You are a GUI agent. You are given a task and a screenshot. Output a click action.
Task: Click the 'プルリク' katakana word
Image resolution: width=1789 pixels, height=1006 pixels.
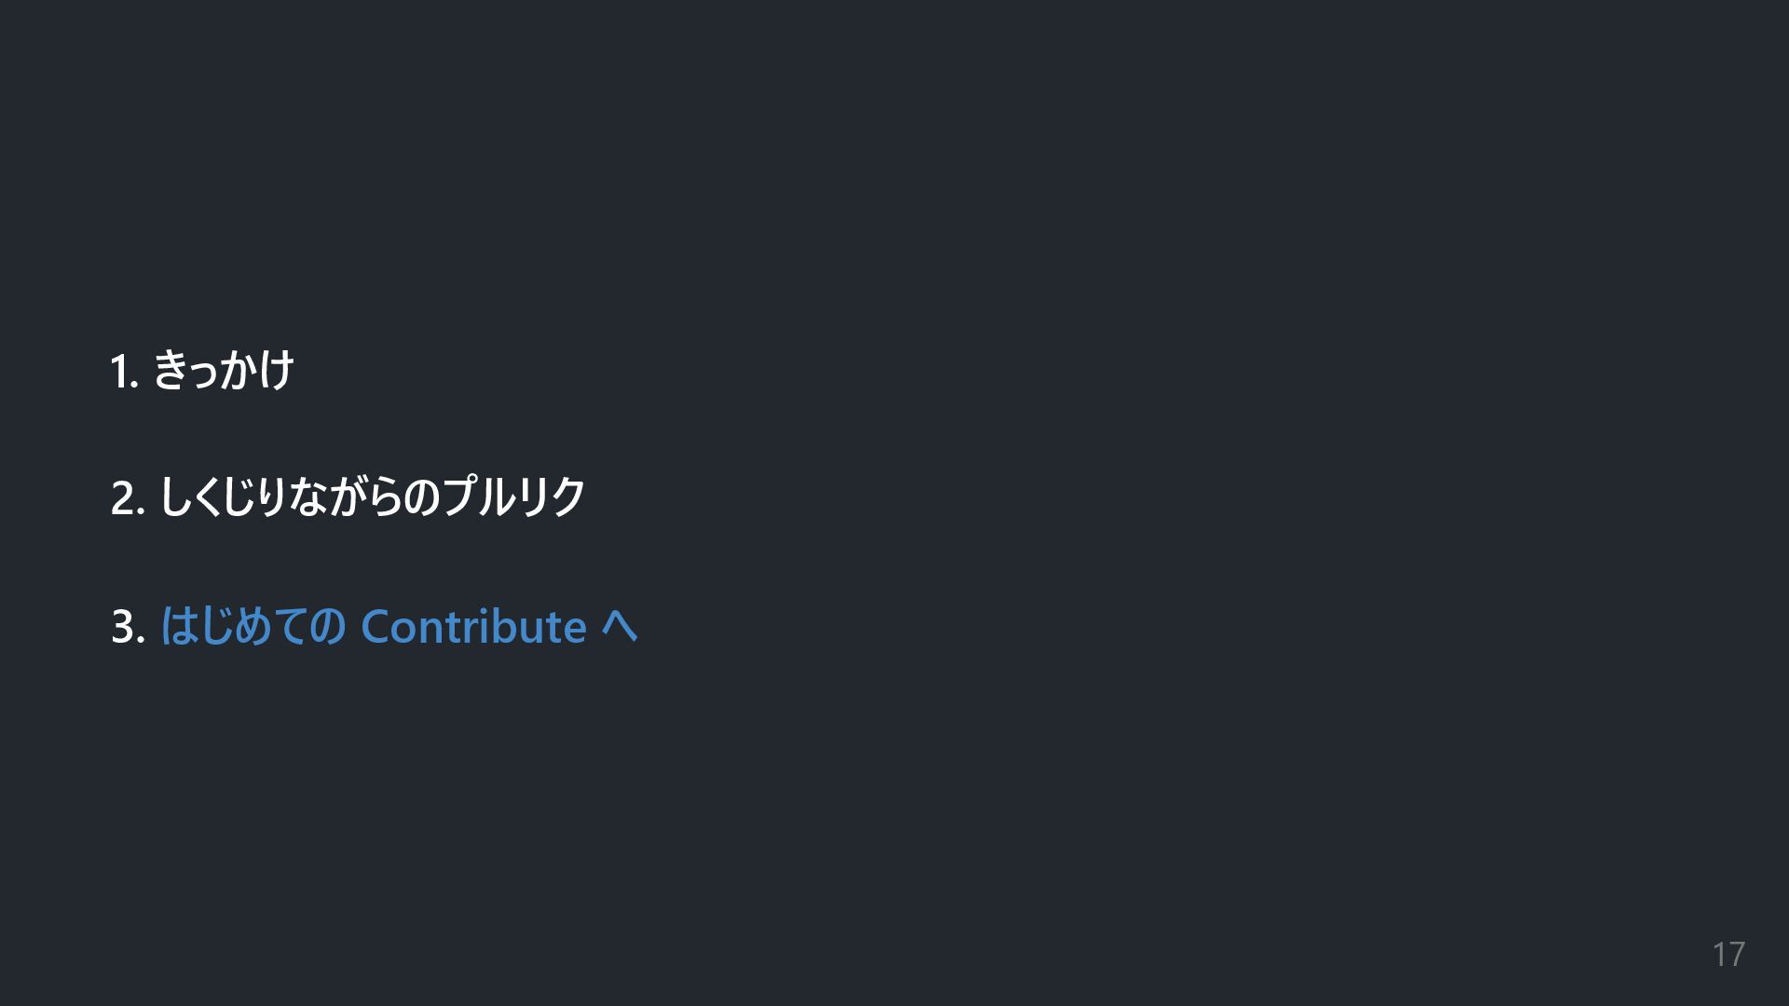click(512, 496)
